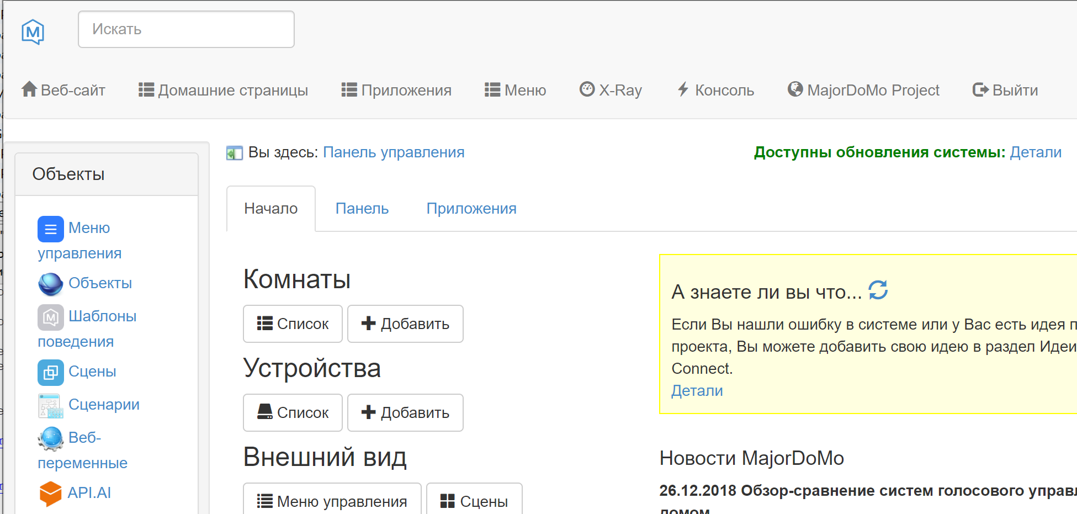Image resolution: width=1077 pixels, height=514 pixels.
Task: Click the Веб-переменные globe icon
Action: tap(50, 439)
